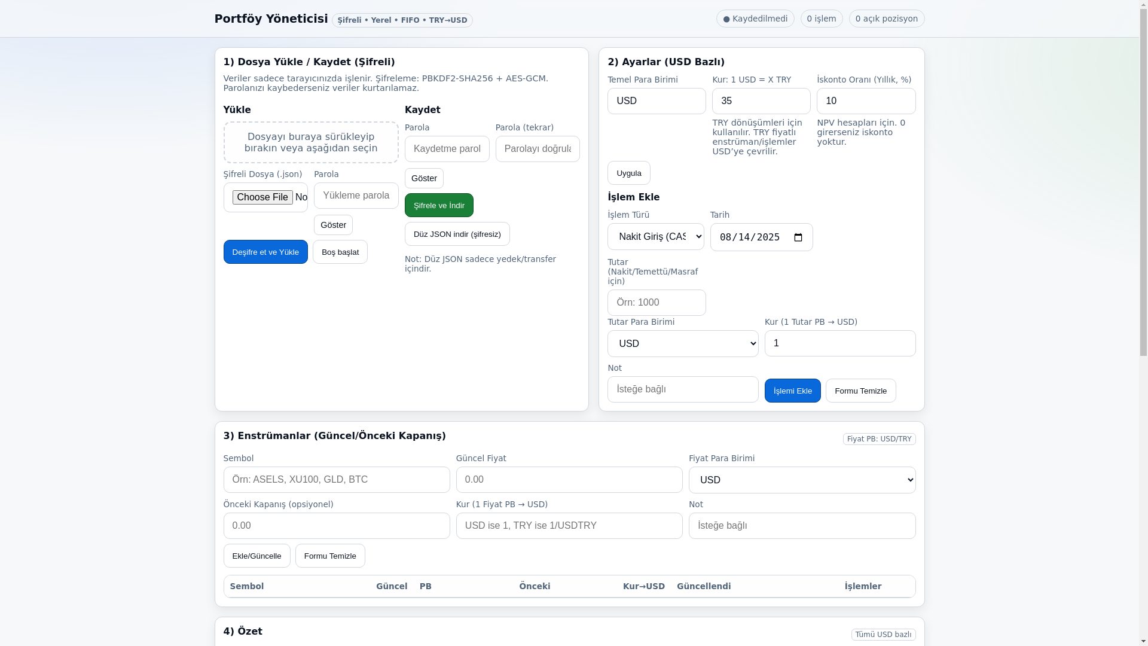
Task: Clear instrument form with Formu Temizle
Action: tap(330, 556)
